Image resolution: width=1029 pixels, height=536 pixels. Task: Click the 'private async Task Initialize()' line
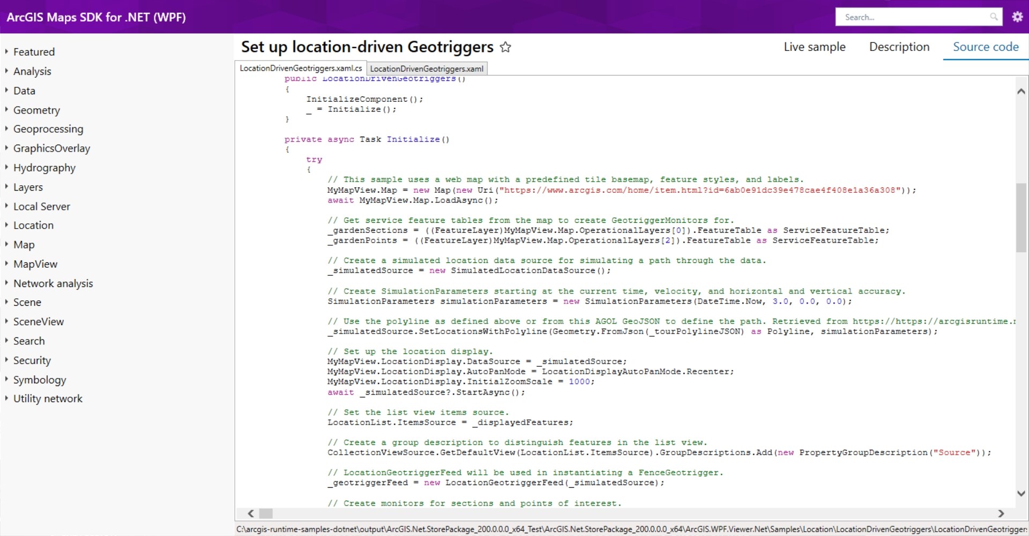367,140
